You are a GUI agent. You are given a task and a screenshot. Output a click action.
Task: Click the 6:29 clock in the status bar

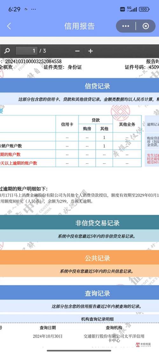[x=14, y=9]
